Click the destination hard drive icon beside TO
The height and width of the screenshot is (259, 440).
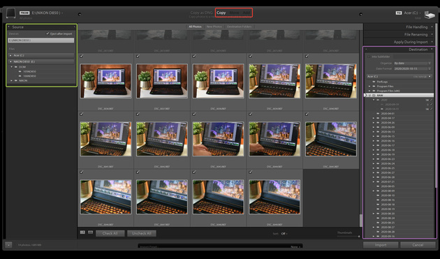pos(430,15)
